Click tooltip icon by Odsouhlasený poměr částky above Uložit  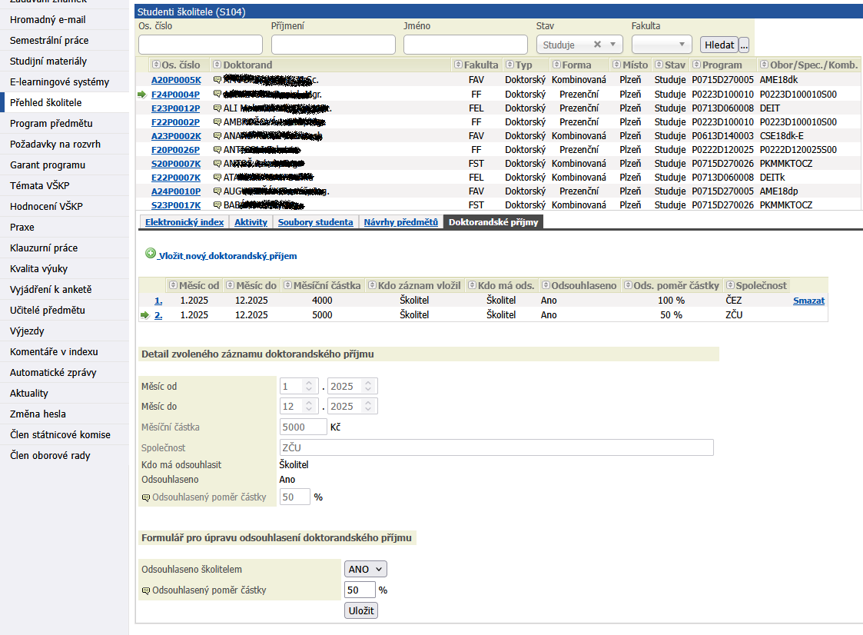tap(145, 590)
